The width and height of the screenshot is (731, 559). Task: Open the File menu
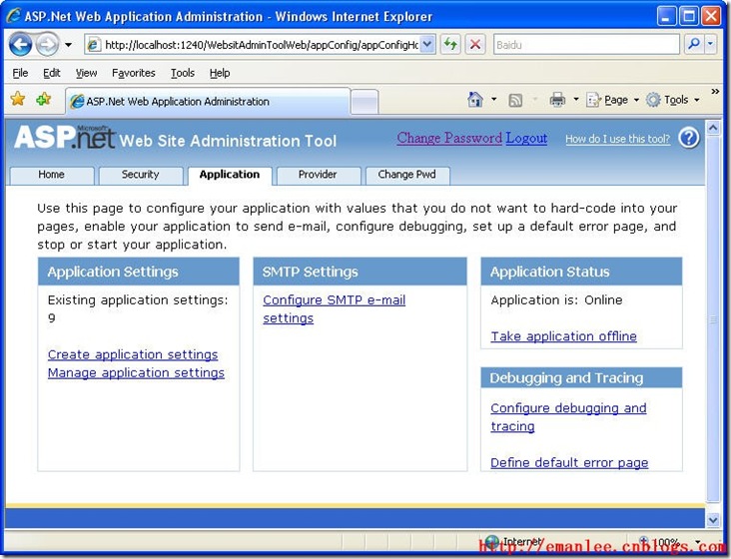coord(20,73)
